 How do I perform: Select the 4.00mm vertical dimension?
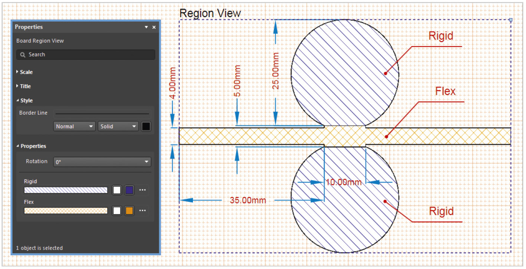(173, 83)
